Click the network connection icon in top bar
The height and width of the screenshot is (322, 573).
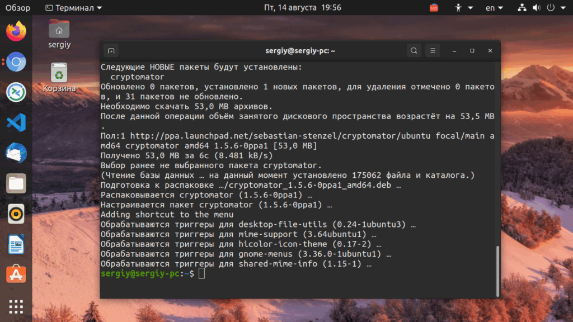[x=522, y=8]
